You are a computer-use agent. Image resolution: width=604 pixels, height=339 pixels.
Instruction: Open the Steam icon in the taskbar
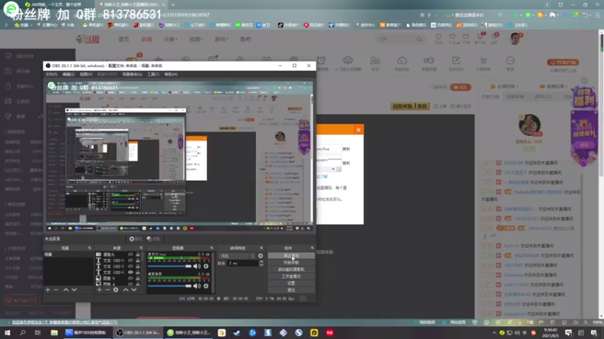pyautogui.click(x=237, y=333)
